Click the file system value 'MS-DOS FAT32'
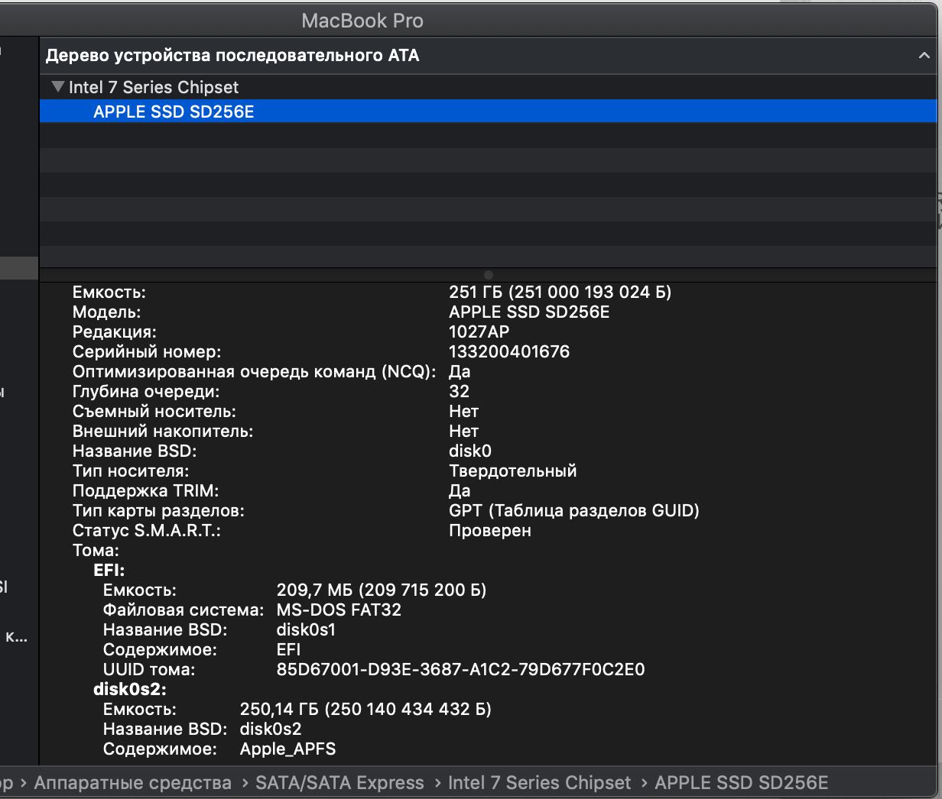Viewport: 942px width, 799px height. (339, 610)
